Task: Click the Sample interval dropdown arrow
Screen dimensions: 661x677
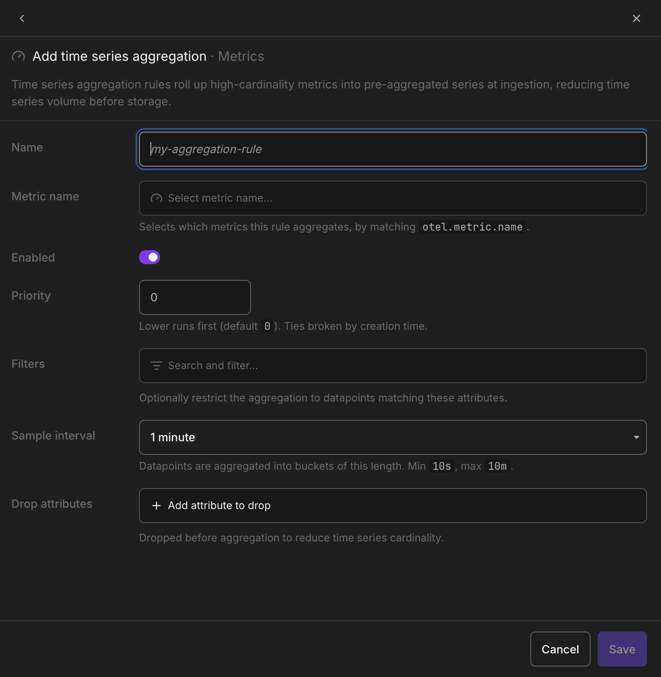Action: (637, 437)
